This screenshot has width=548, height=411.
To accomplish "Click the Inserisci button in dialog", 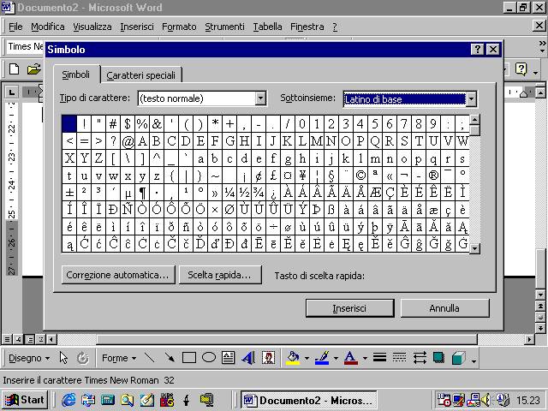I will pos(350,308).
